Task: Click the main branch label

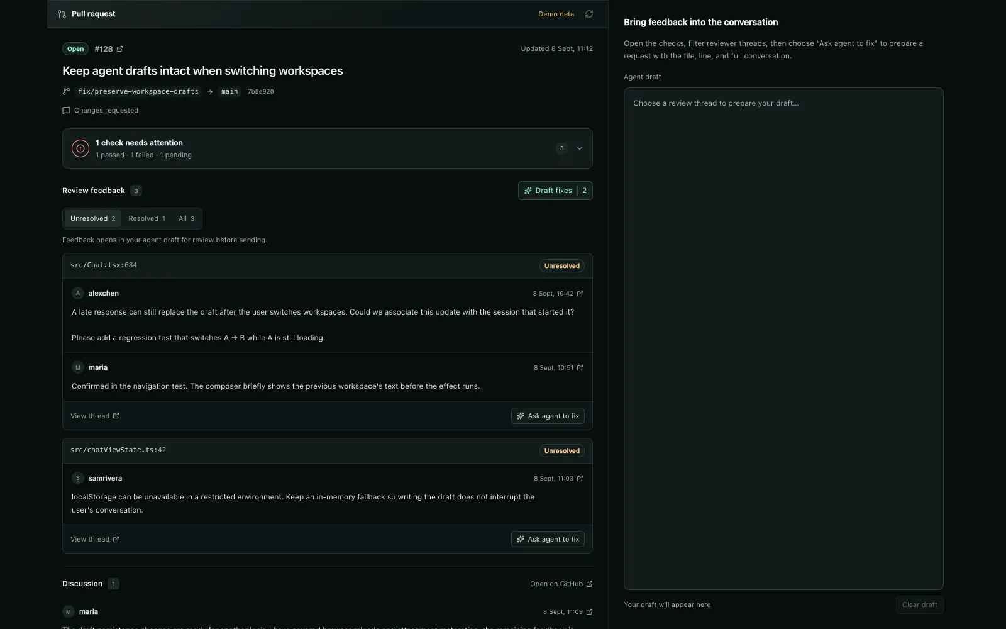Action: [229, 91]
